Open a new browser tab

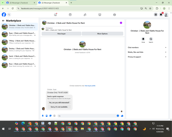[x=71, y=3]
